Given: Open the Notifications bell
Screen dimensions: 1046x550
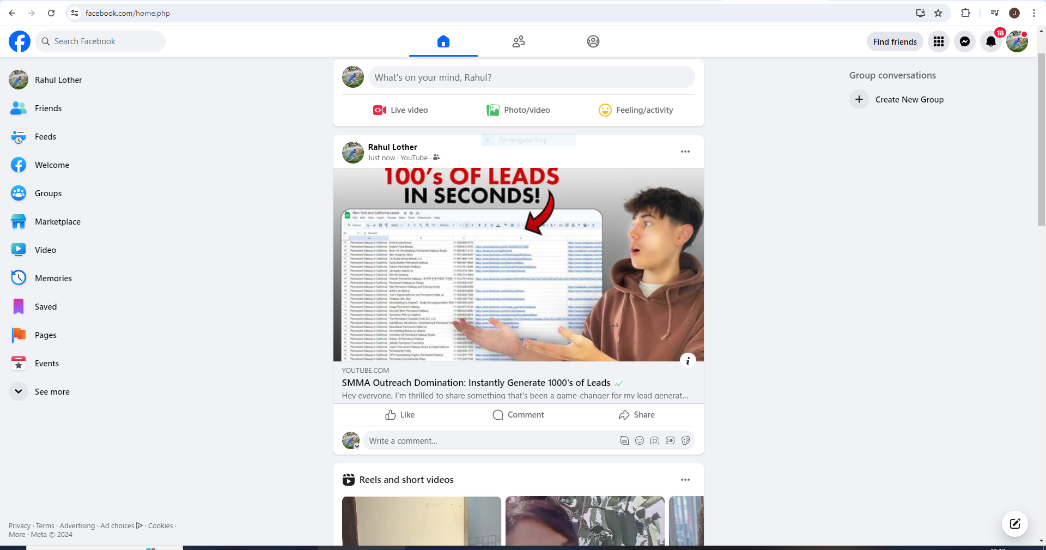Looking at the screenshot, I should (x=991, y=41).
